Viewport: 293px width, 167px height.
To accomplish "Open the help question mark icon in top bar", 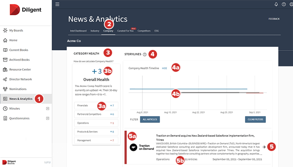I will pyautogui.click(x=284, y=4).
